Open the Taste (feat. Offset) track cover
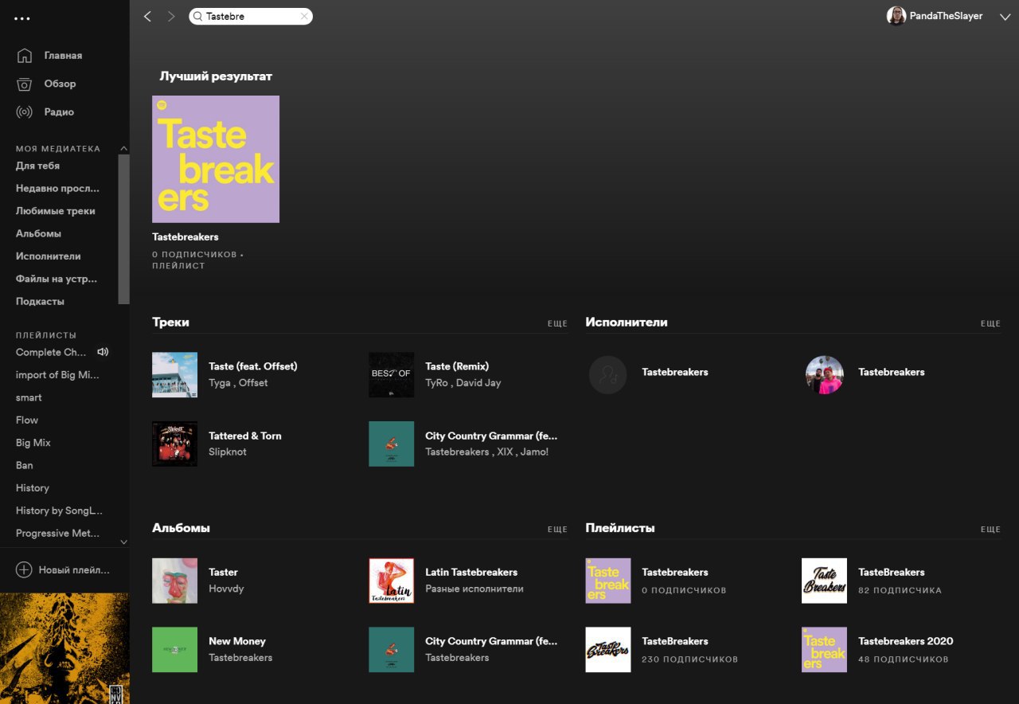Screen dimensions: 1019x704 [x=175, y=374]
